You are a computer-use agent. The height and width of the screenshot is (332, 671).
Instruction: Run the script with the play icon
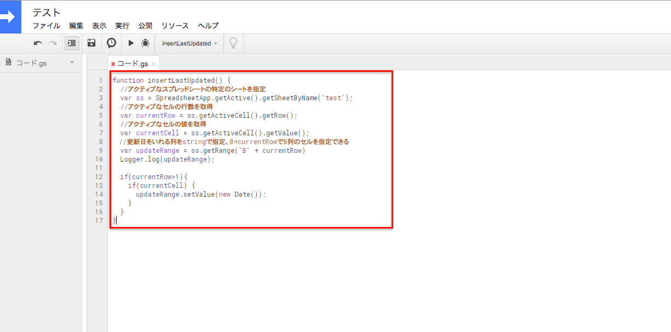[x=131, y=43]
